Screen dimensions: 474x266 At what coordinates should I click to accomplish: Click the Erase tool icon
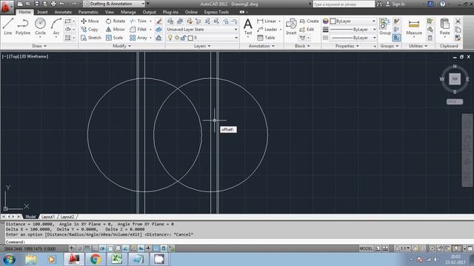[159, 21]
